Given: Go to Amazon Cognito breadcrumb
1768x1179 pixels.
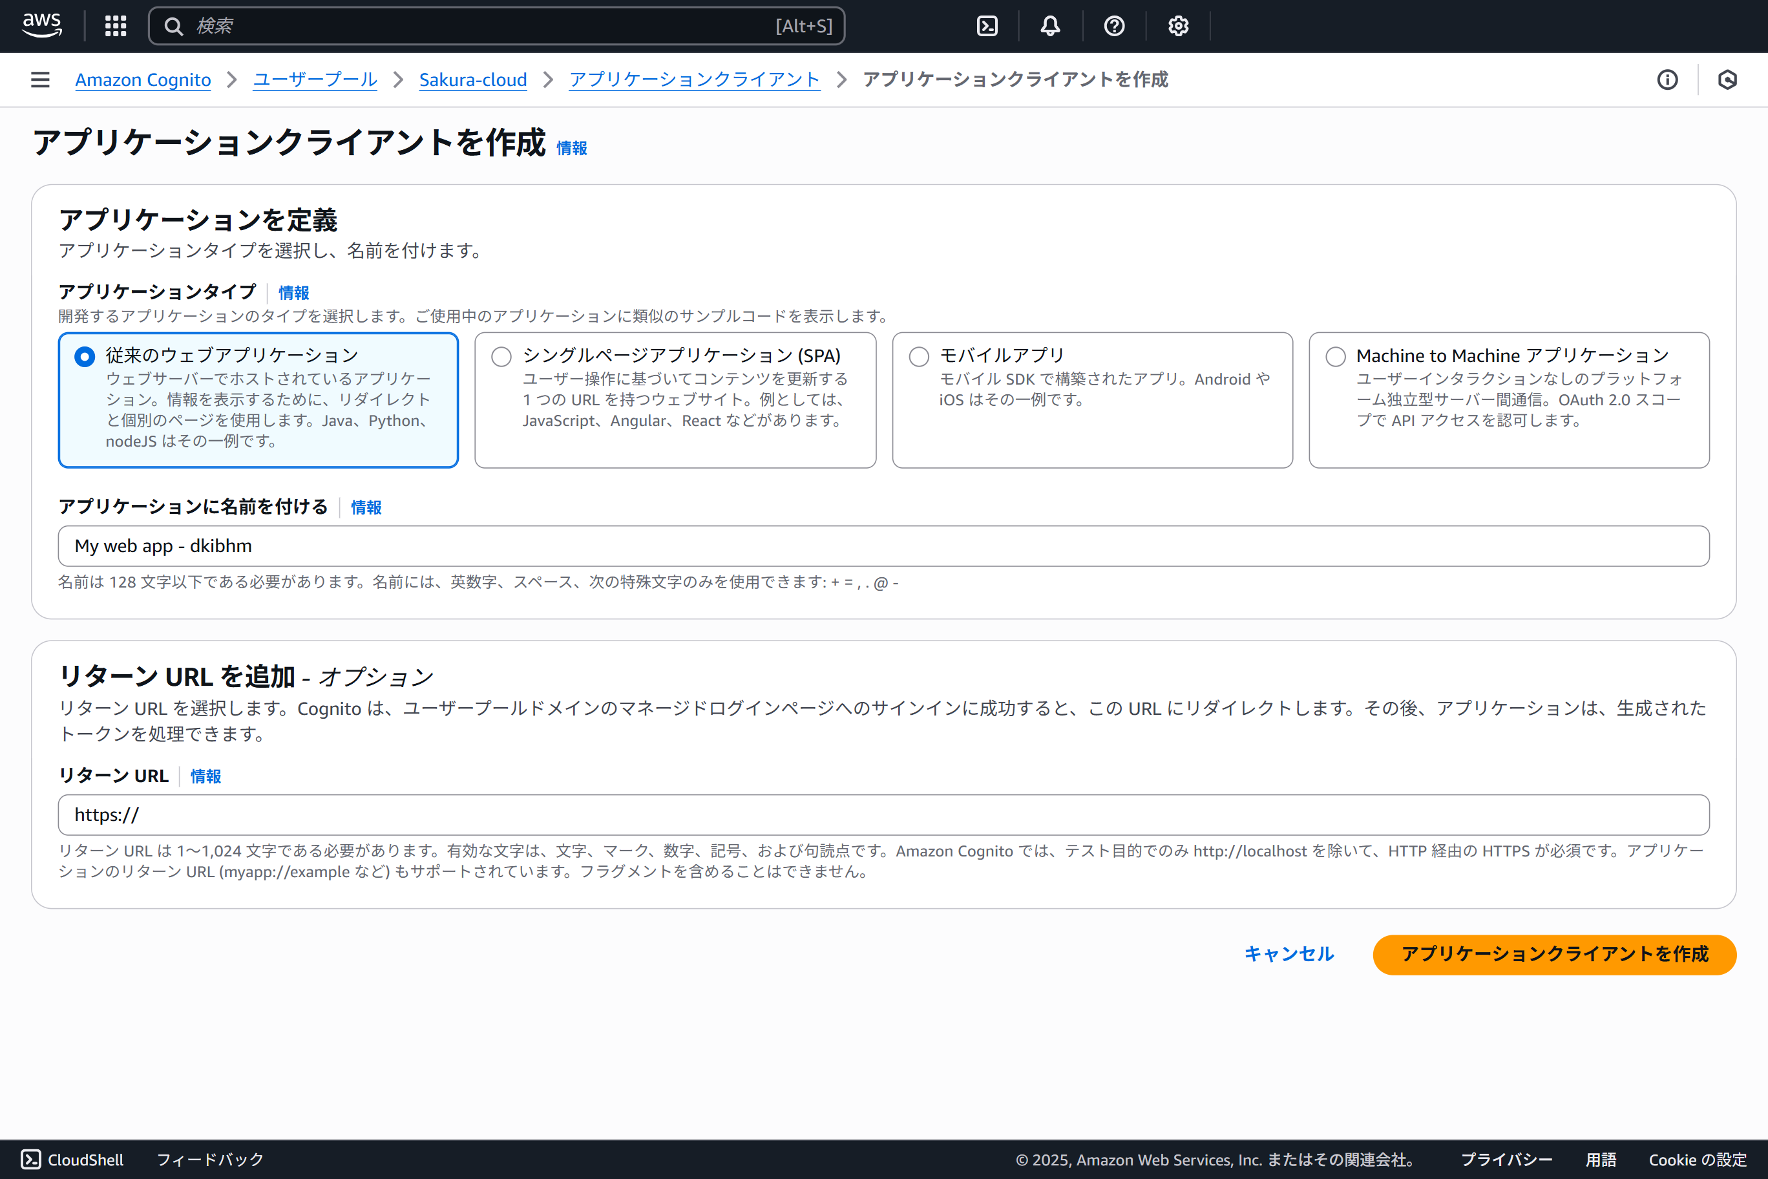Looking at the screenshot, I should [x=143, y=80].
